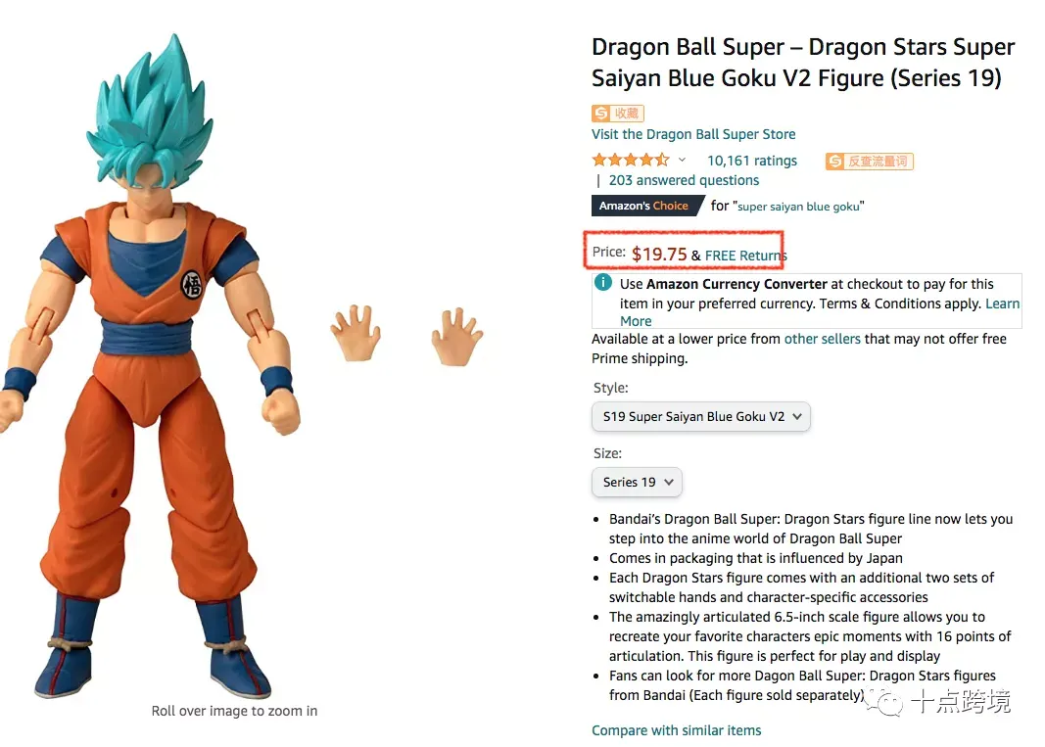Click the 反查流量词 keyword lookup badge

click(x=869, y=162)
